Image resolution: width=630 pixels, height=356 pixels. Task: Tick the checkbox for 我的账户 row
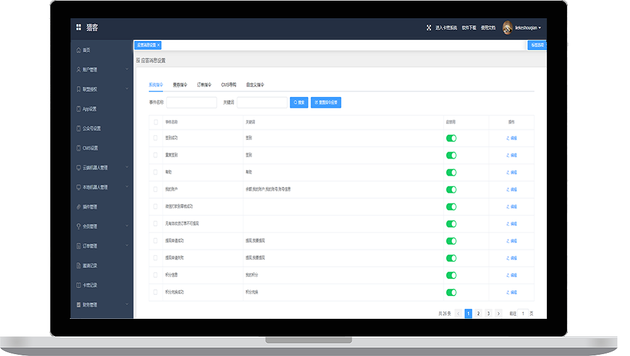tap(156, 189)
